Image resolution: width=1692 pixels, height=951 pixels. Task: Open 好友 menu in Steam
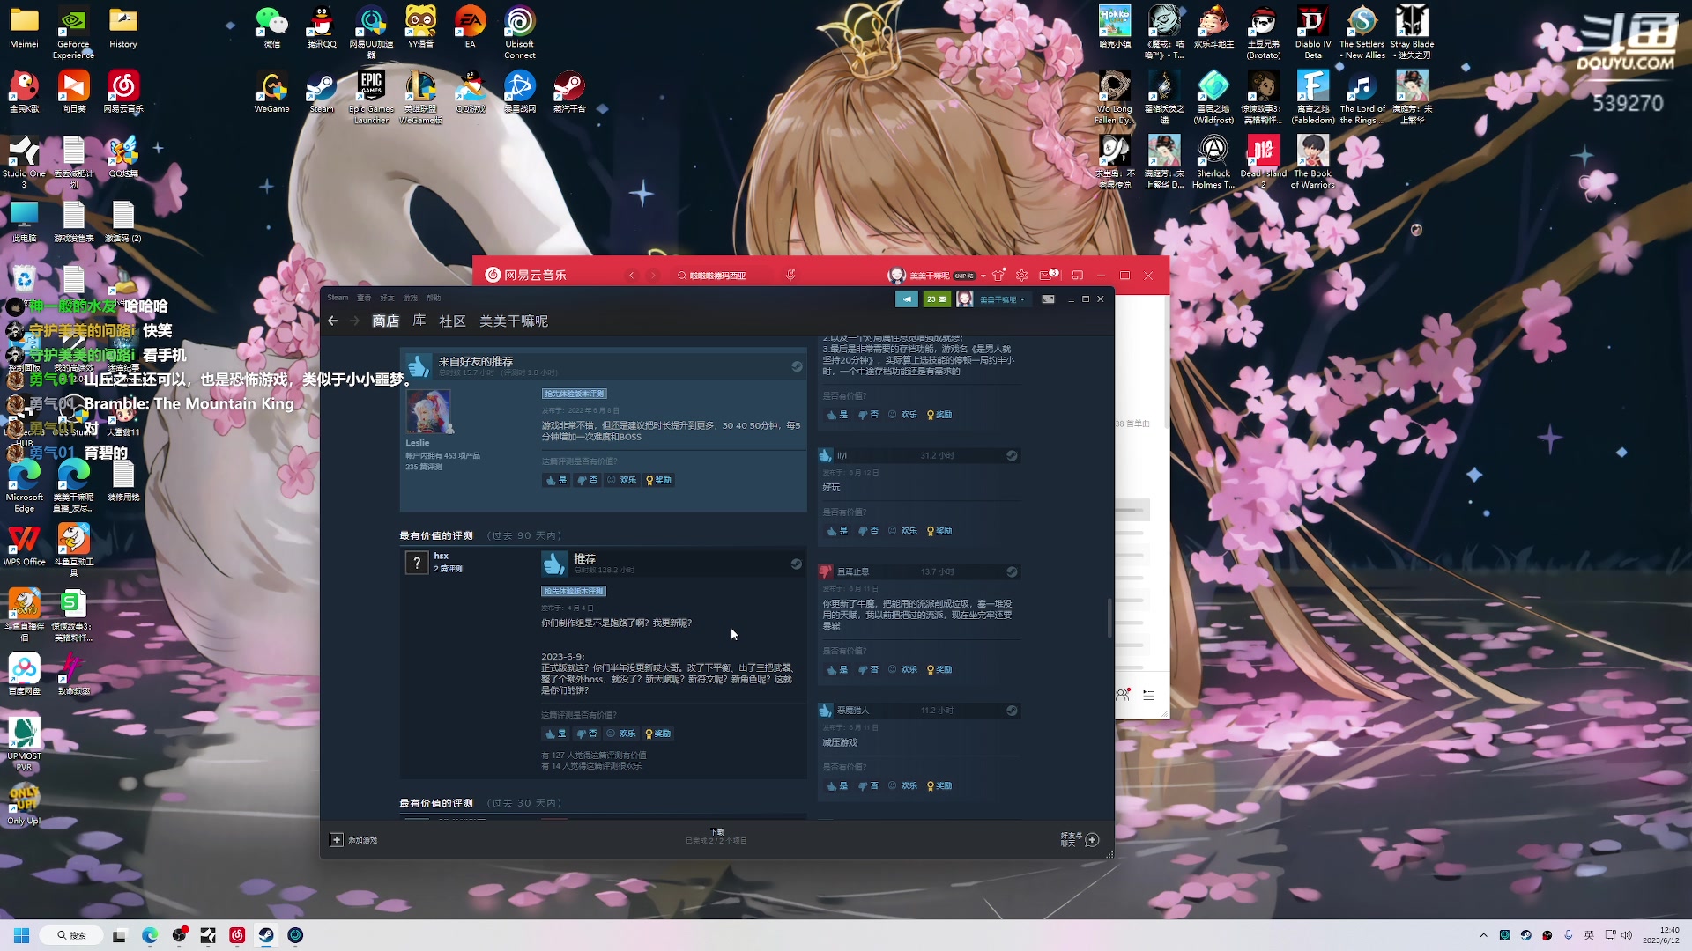(387, 298)
